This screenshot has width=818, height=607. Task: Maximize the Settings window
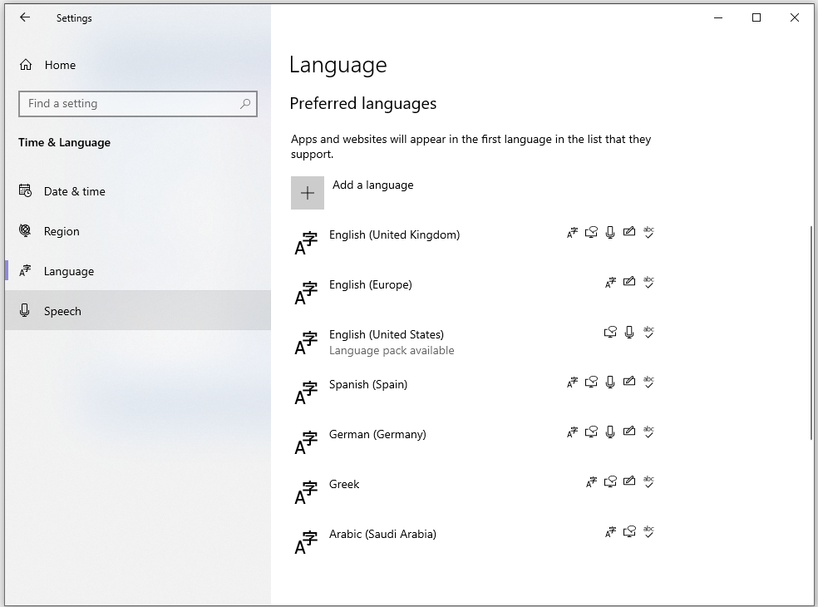point(756,17)
